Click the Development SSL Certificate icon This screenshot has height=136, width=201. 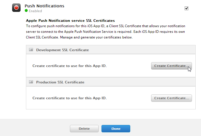(x=31, y=50)
